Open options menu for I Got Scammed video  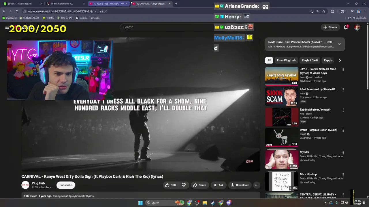(343, 90)
